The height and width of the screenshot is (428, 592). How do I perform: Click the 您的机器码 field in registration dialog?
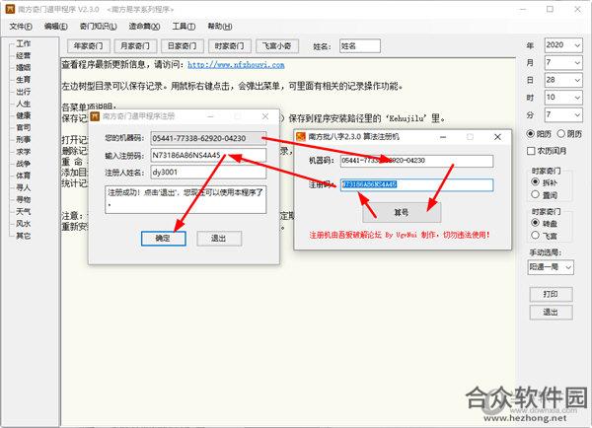click(208, 138)
